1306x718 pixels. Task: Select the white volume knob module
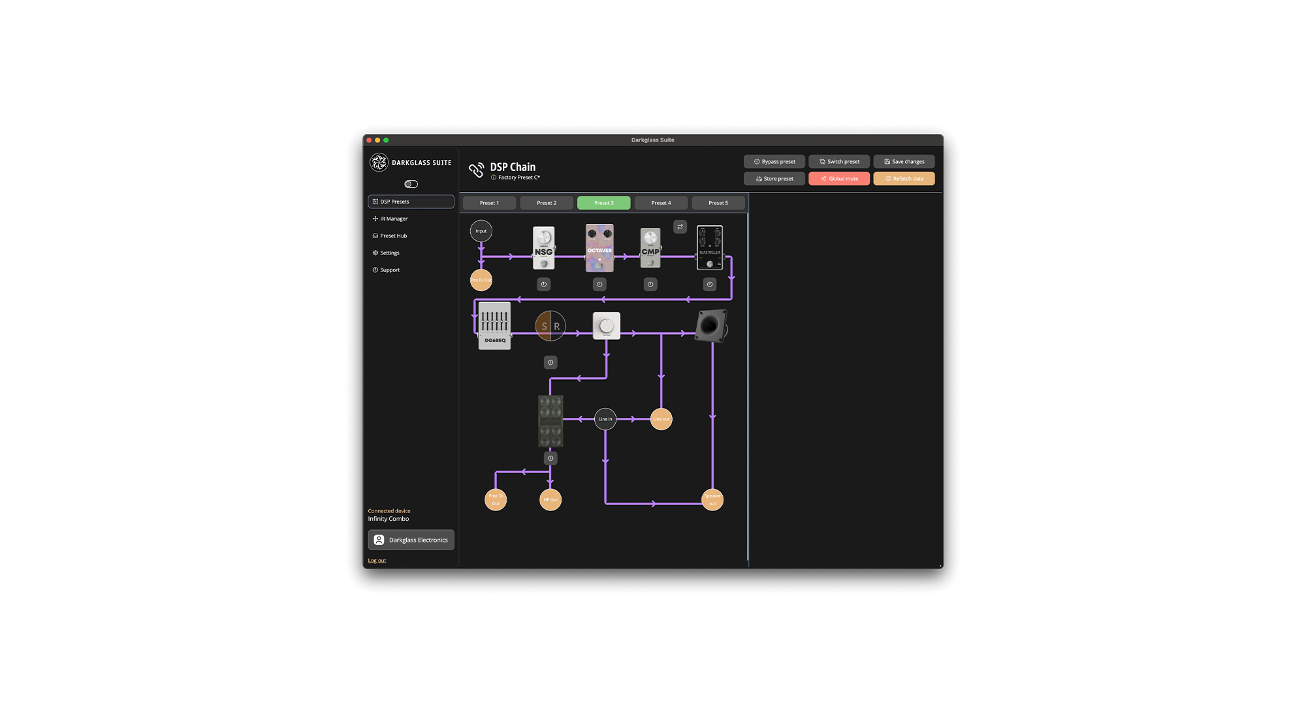(606, 326)
